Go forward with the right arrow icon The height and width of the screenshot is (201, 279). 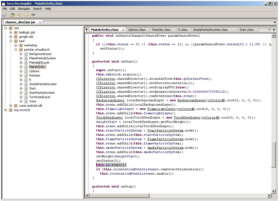[33, 15]
